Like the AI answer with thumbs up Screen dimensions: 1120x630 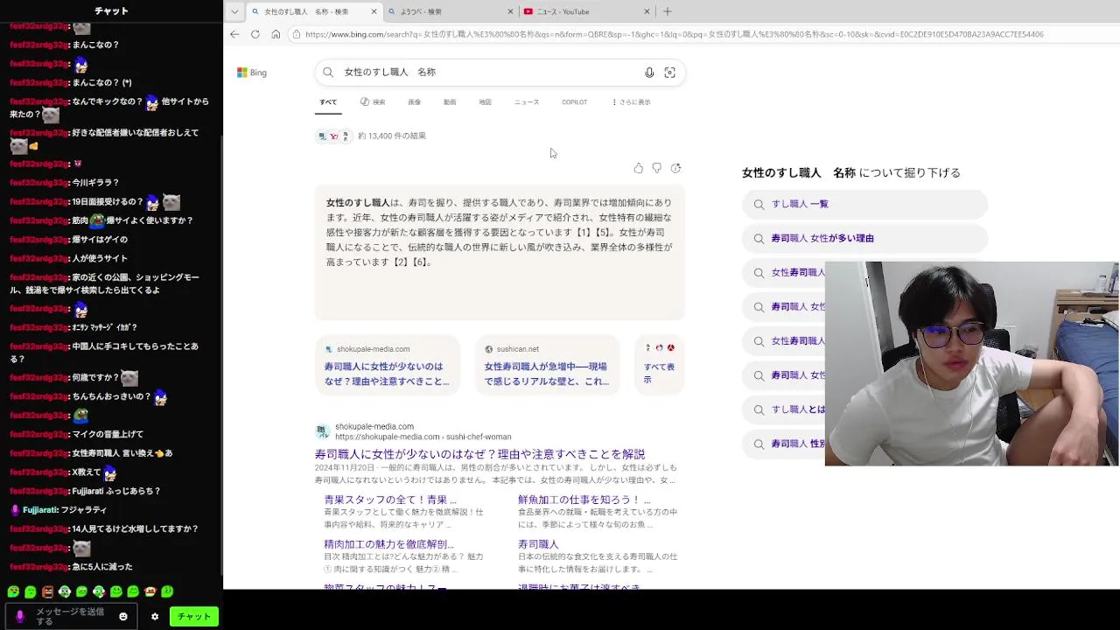pyautogui.click(x=638, y=168)
